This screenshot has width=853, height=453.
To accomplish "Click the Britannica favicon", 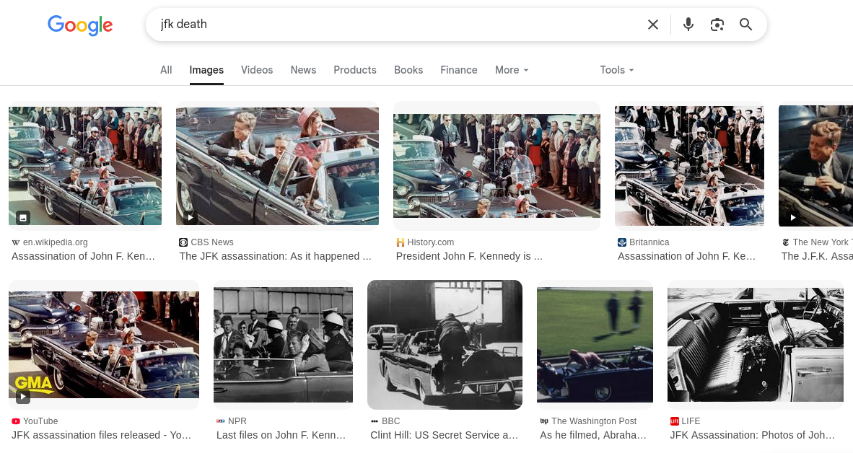I will point(622,242).
